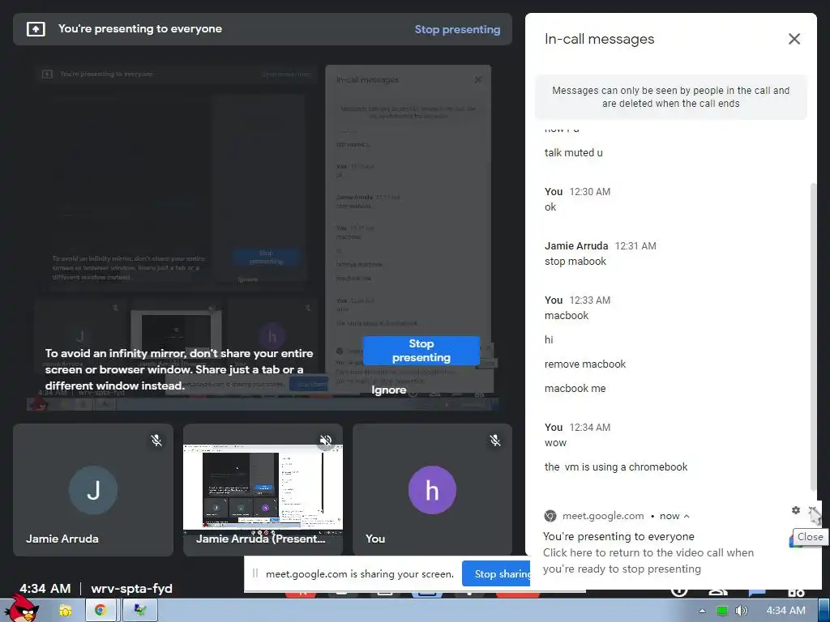The height and width of the screenshot is (622, 830).
Task: Close the In-call messages panel
Action: point(794,39)
